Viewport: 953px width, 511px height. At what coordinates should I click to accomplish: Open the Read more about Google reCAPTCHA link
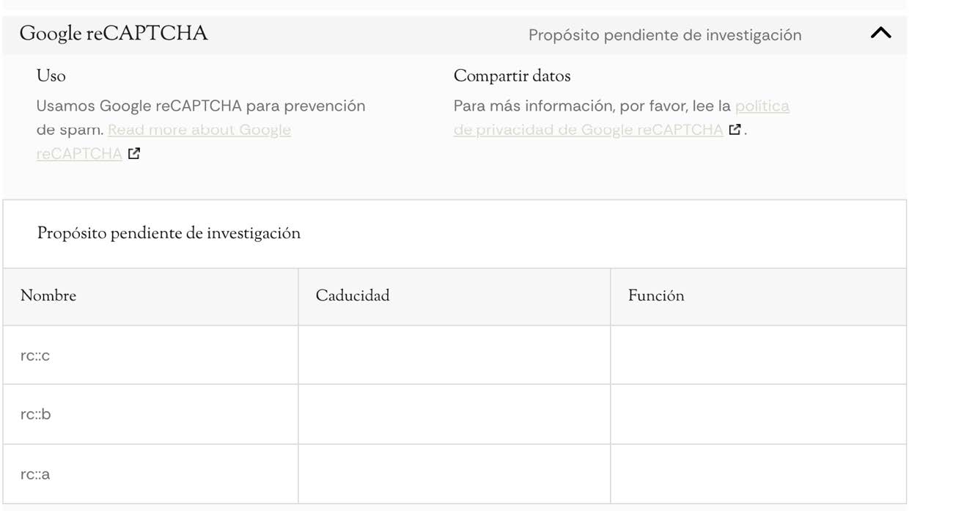click(199, 130)
